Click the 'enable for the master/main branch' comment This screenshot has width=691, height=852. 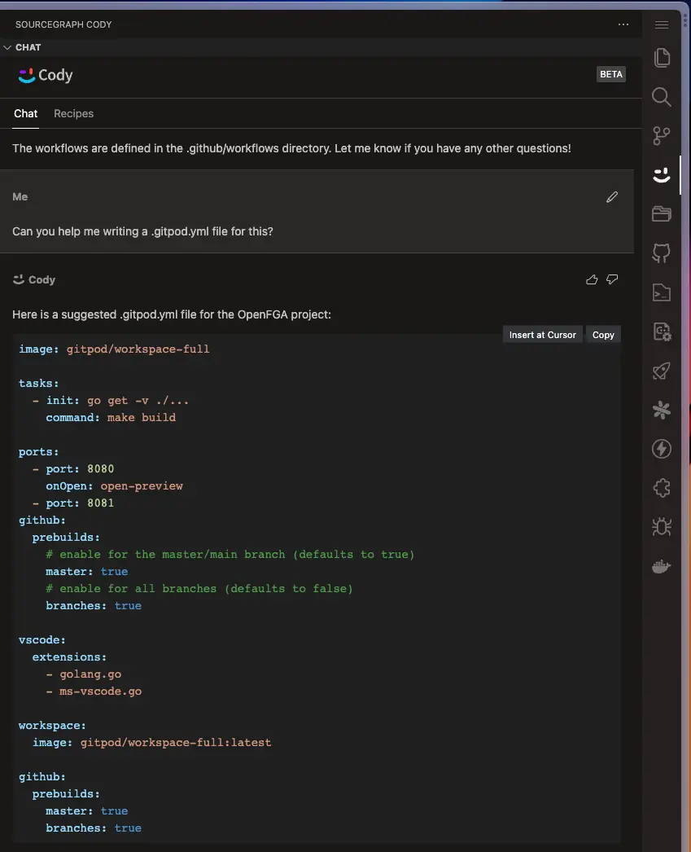[x=230, y=554]
